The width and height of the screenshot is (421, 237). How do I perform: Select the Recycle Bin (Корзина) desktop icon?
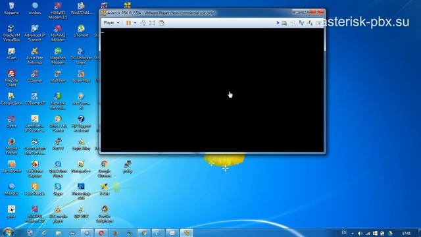(x=12, y=8)
